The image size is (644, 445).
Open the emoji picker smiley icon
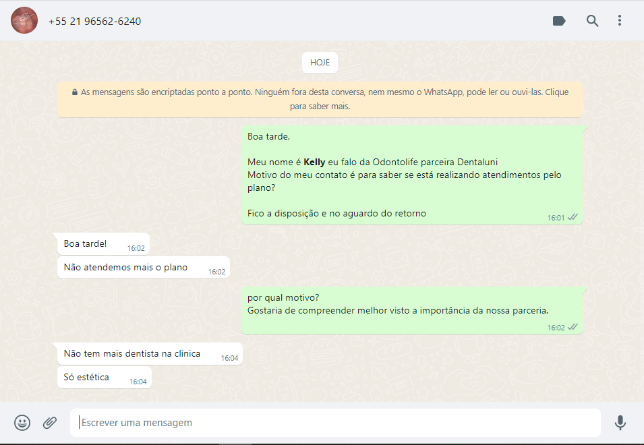point(22,423)
